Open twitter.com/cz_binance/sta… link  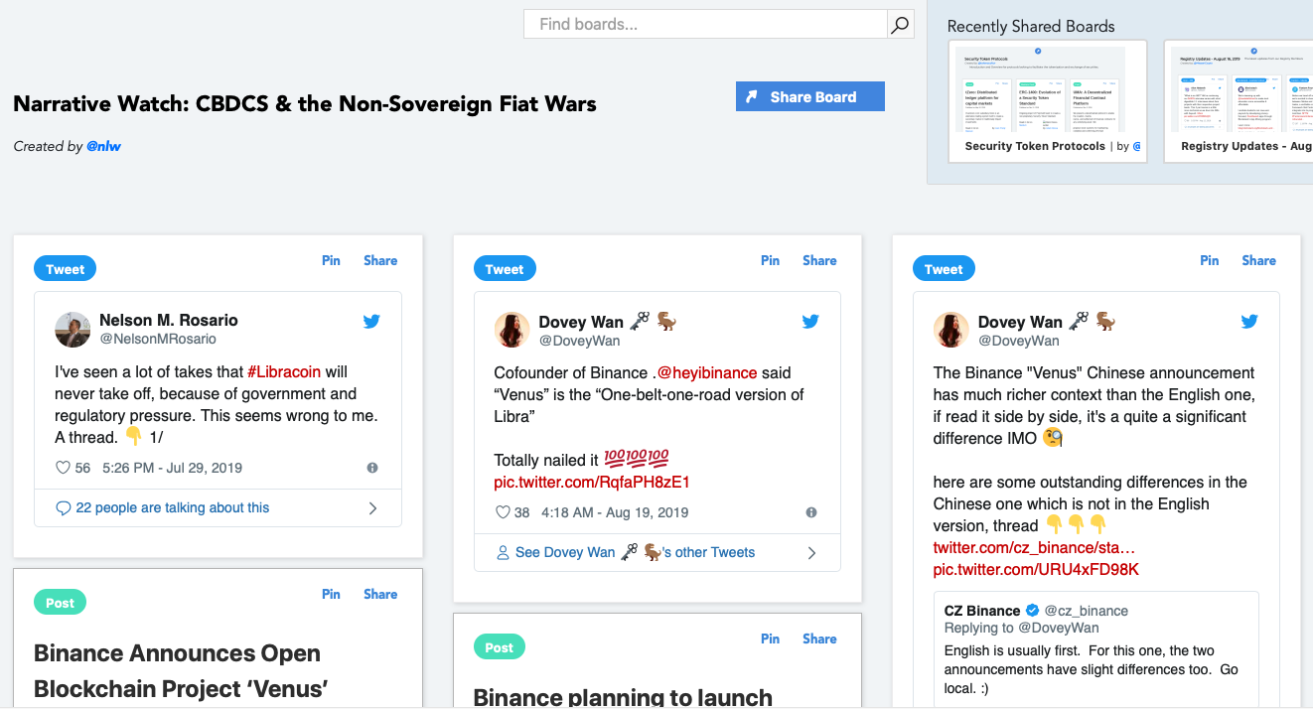coord(1034,547)
